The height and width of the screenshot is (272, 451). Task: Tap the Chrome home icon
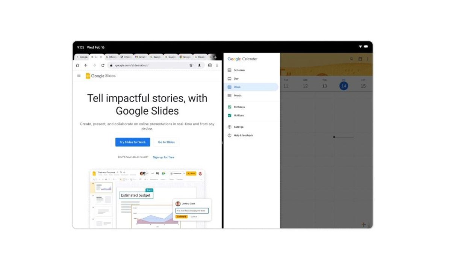coord(77,65)
